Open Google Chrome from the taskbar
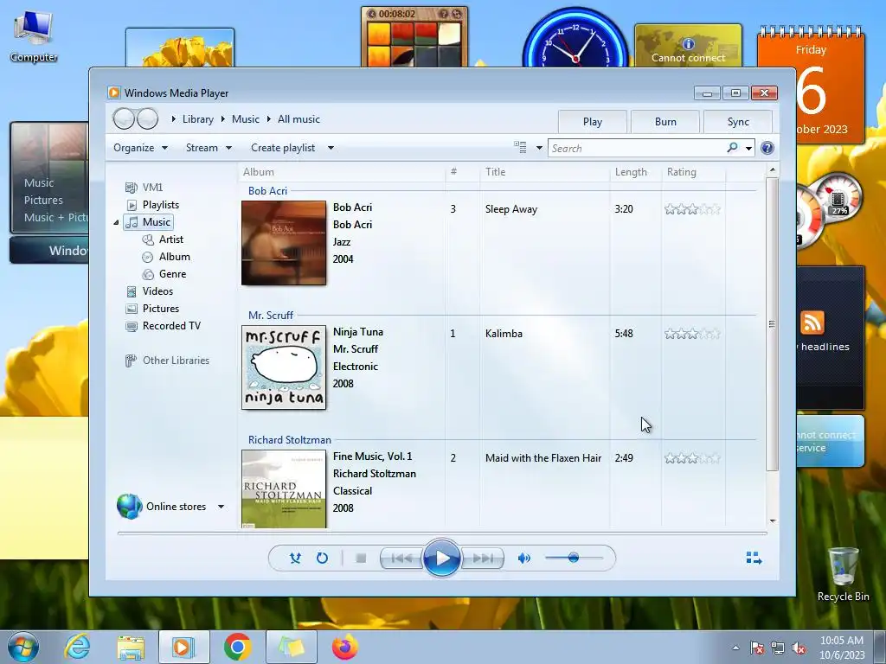Viewport: 886px width, 664px height. pos(238,647)
